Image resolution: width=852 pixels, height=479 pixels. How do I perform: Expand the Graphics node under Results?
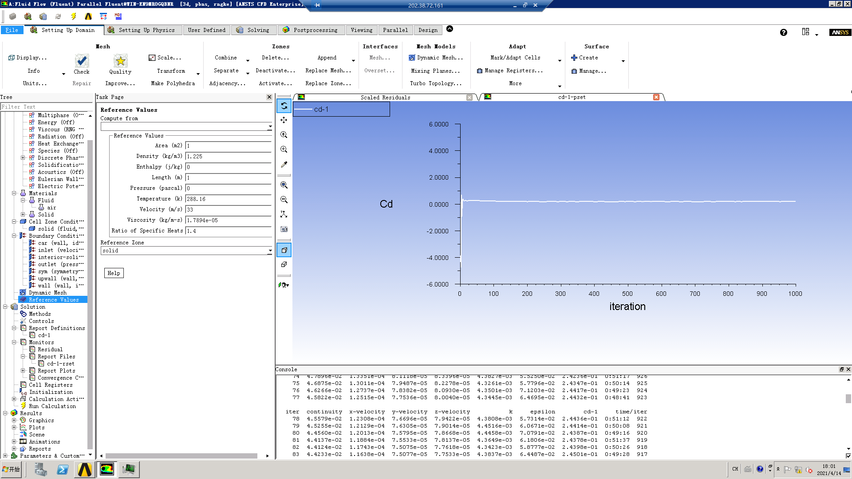(14, 420)
